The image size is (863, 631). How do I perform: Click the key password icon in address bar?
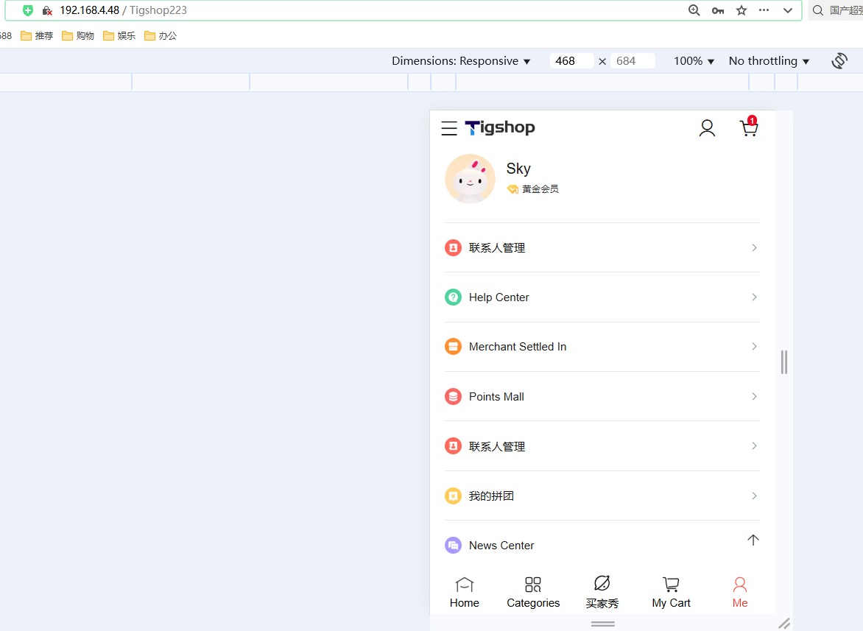tap(717, 10)
